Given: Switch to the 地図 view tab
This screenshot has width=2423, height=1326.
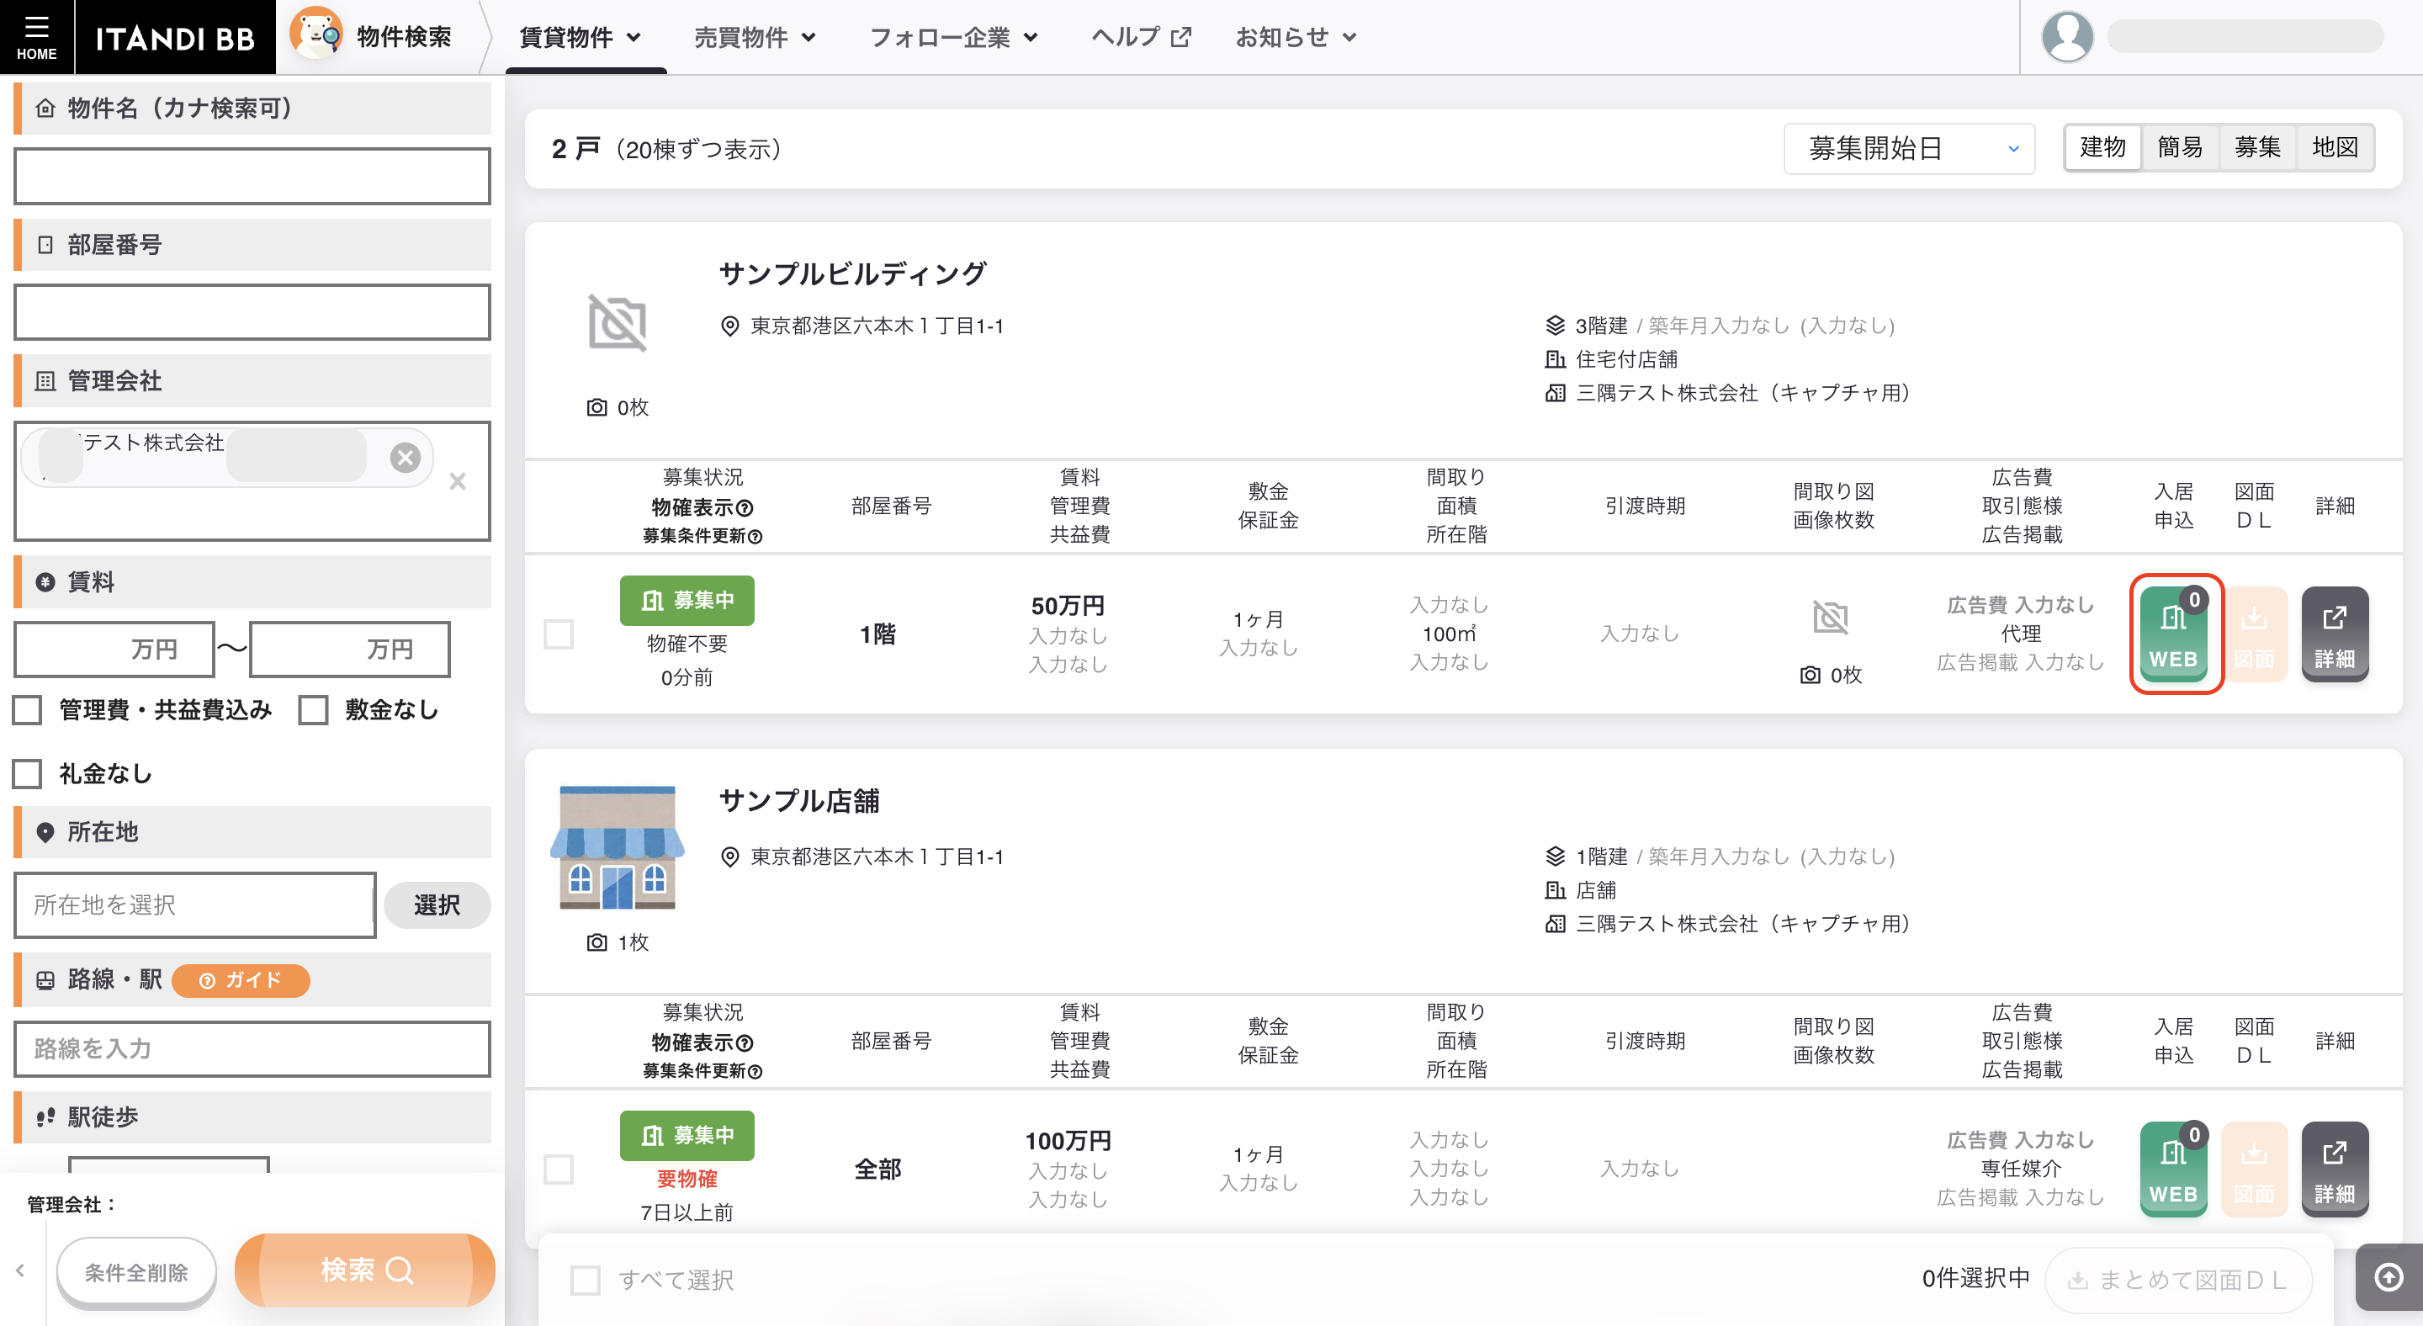Looking at the screenshot, I should pyautogui.click(x=2335, y=147).
